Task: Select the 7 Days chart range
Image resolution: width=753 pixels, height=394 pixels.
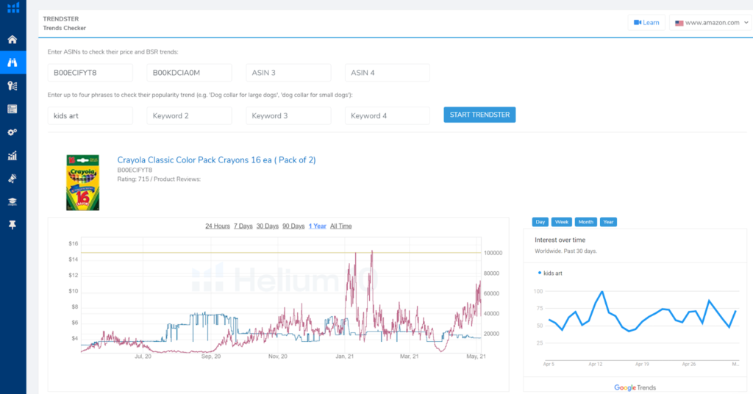Action: click(x=243, y=226)
